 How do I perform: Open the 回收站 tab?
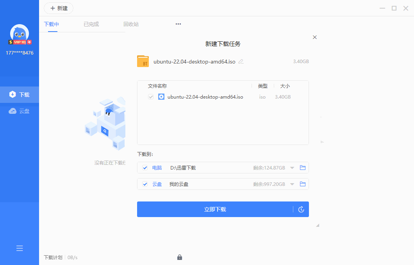(x=131, y=24)
